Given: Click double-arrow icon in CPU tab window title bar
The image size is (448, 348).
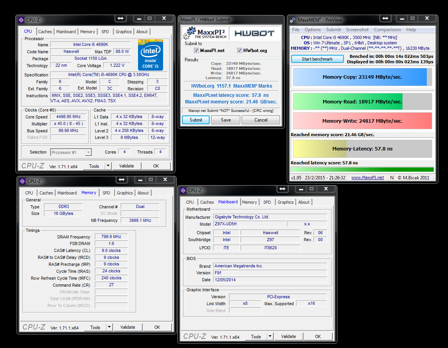Looking at the screenshot, I should [x=120, y=18].
